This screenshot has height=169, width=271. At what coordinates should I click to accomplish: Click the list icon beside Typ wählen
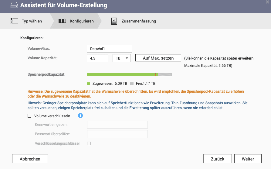(14, 21)
